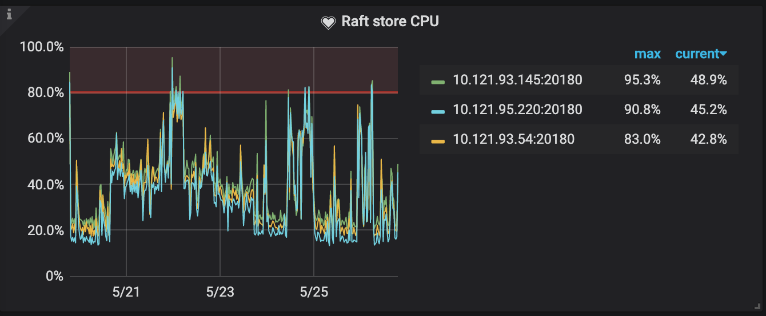Click the 42.8% current value
766x316 pixels.
[708, 139]
